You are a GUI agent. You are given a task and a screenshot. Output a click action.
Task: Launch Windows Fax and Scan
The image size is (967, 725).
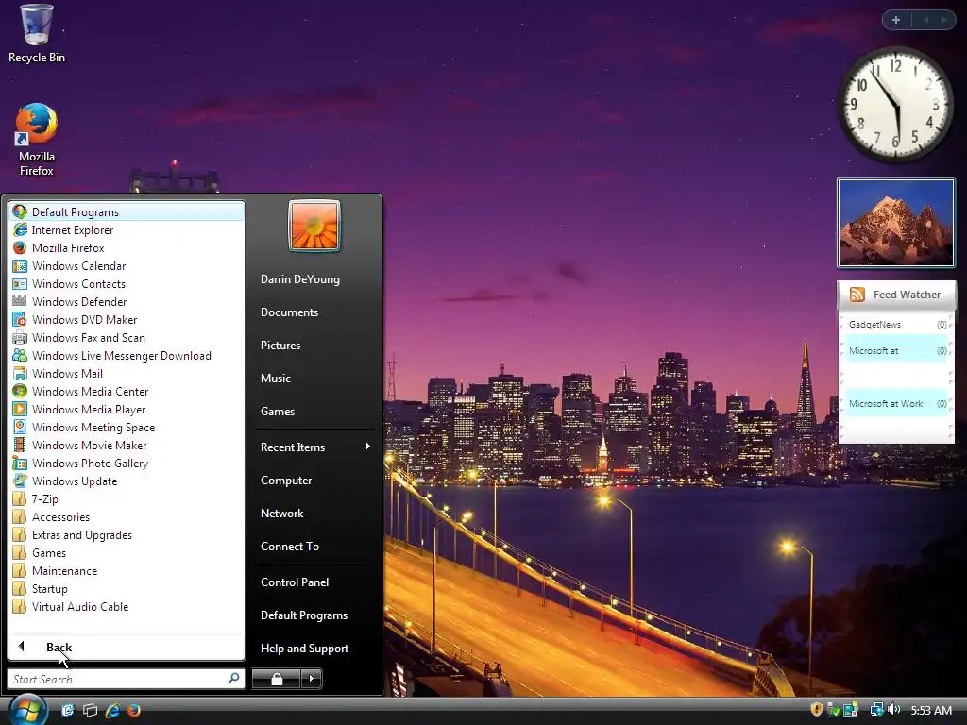tap(127, 337)
